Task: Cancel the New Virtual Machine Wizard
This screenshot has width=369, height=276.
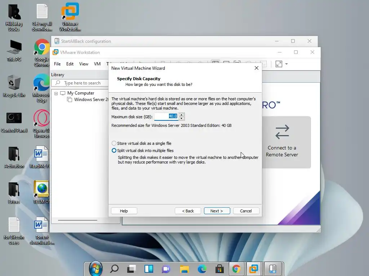Action: click(246, 211)
